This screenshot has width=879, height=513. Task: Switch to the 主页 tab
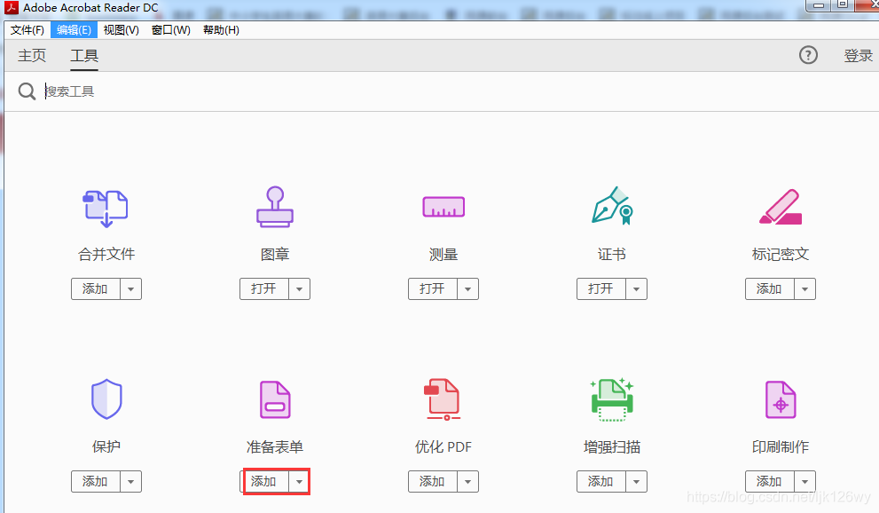[32, 56]
